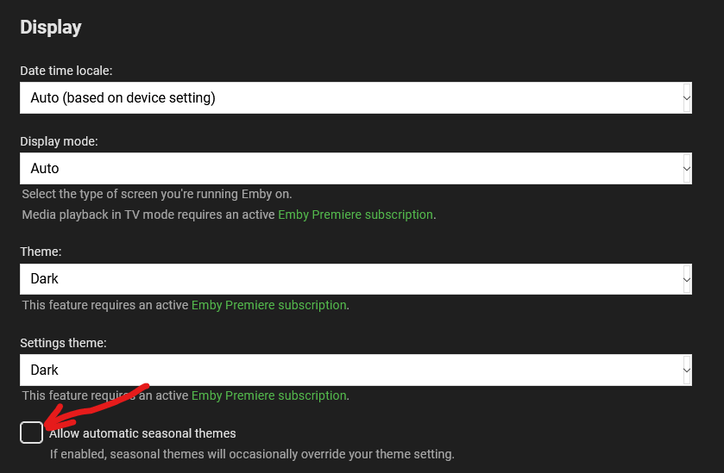This screenshot has height=473, width=724.
Task: Enable the automatic seasonal themes checkbox
Action: pos(31,433)
